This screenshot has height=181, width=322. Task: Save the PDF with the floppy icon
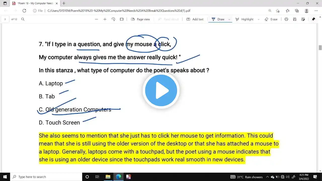click(295, 19)
